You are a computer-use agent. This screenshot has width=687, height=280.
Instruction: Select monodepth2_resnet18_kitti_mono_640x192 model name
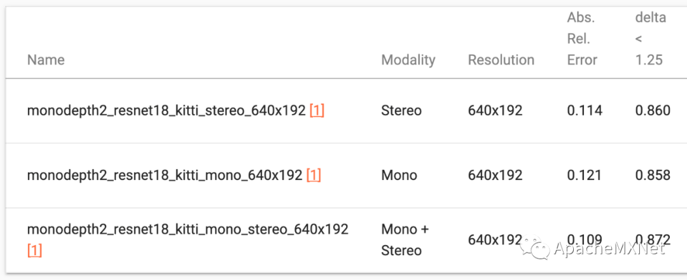click(x=164, y=175)
